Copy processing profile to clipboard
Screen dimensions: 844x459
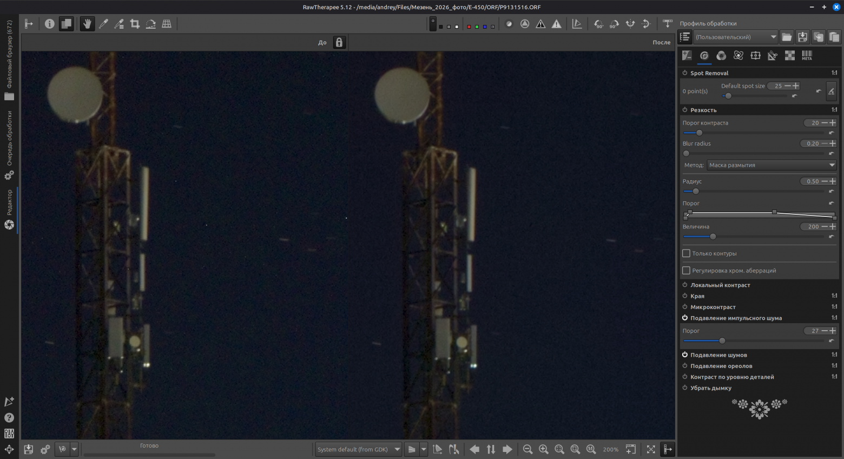pyautogui.click(x=819, y=37)
